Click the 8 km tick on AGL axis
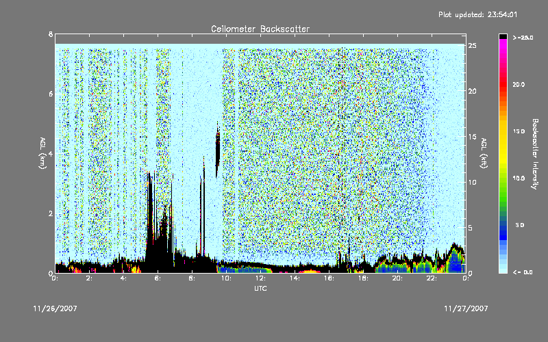The height and width of the screenshot is (342, 548). tap(51, 34)
